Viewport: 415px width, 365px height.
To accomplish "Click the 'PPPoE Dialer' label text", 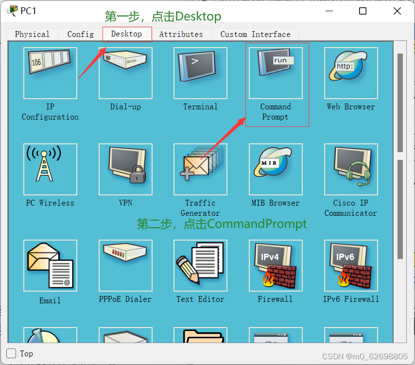I will tap(125, 299).
